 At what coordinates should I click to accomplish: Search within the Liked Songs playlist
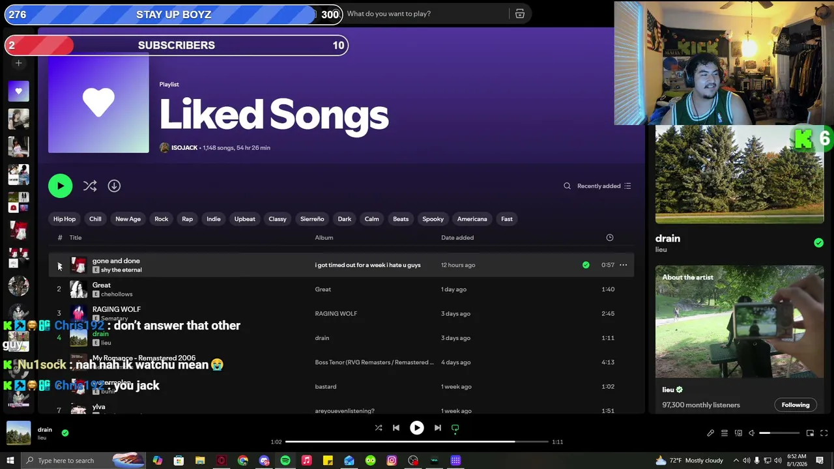567,186
